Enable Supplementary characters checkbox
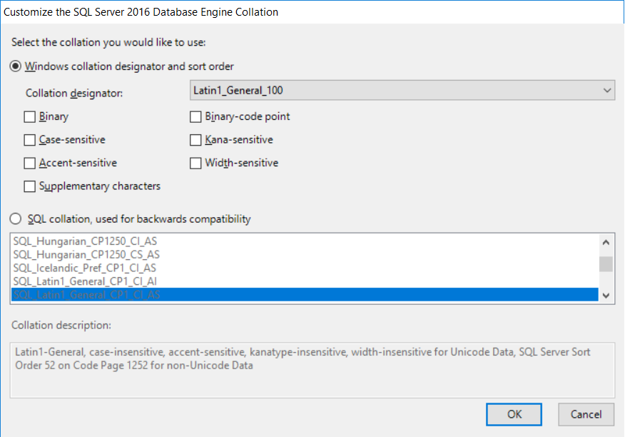The width and height of the screenshot is (625, 437). tap(29, 186)
